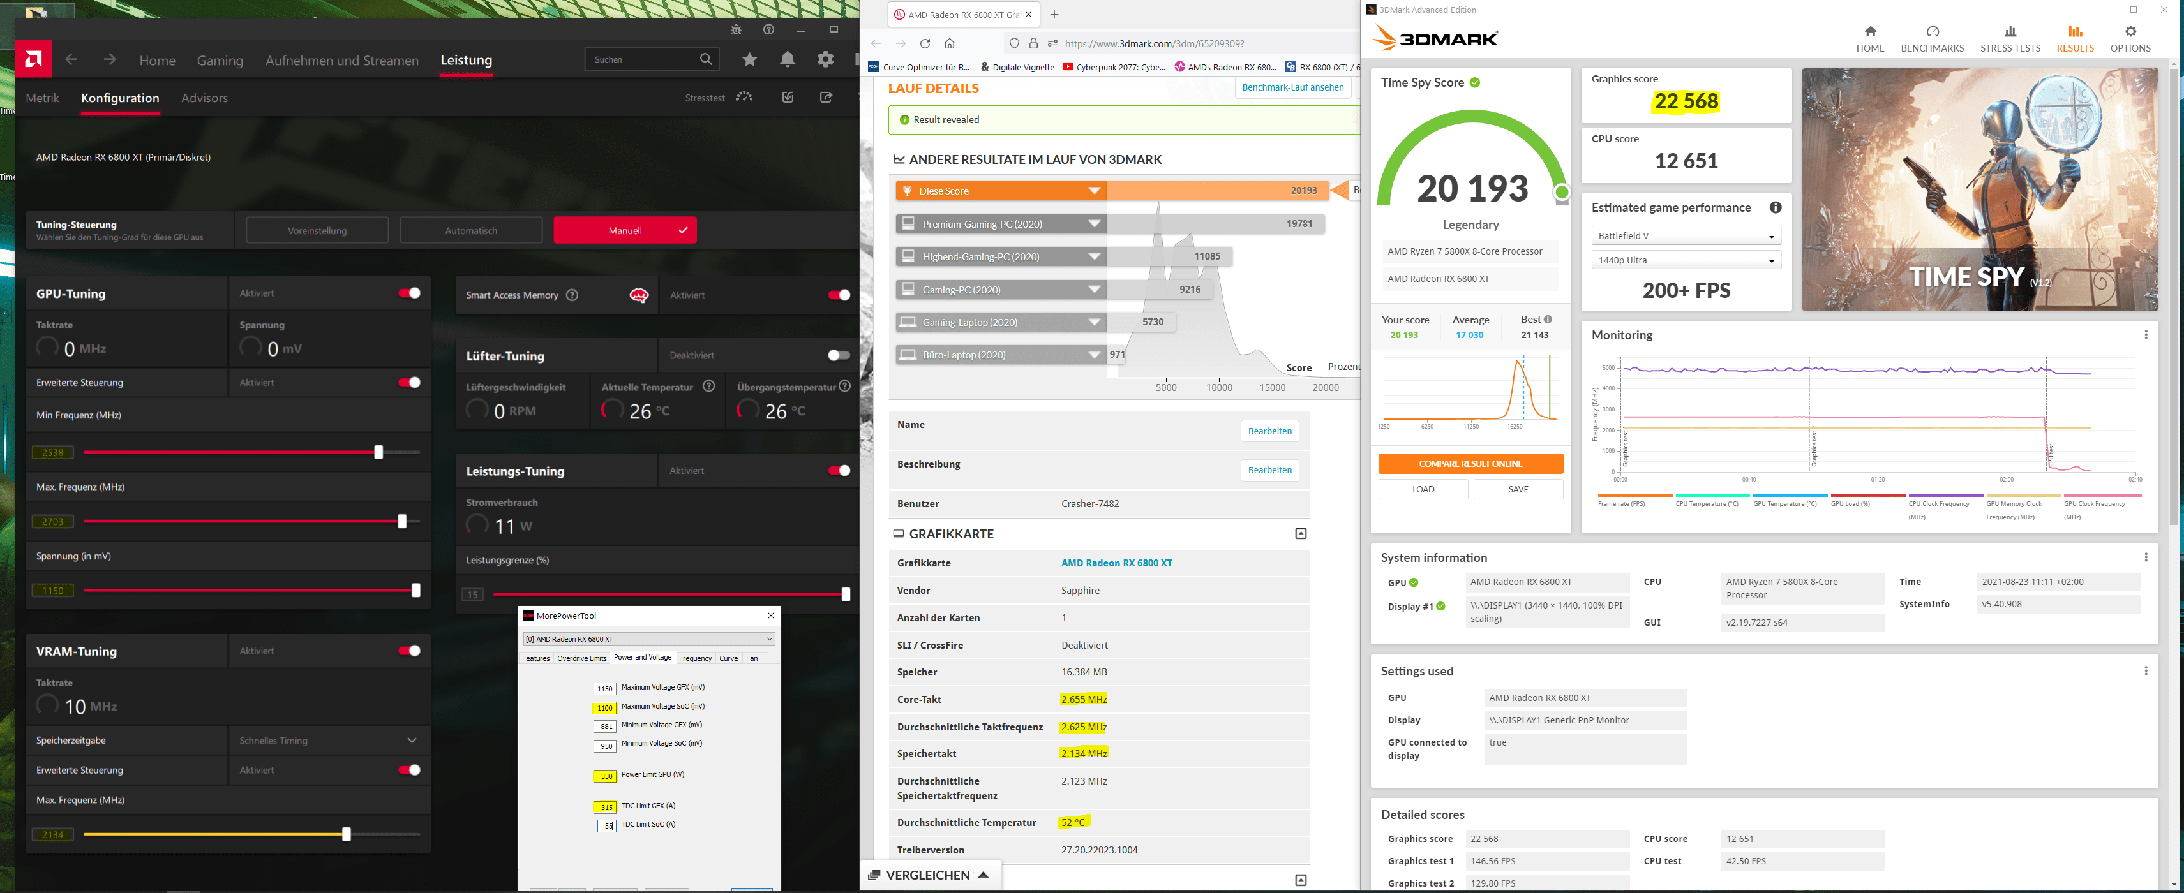The width and height of the screenshot is (2184, 893).
Task: Click the AMD logo in Radeon Software
Action: click(x=34, y=59)
